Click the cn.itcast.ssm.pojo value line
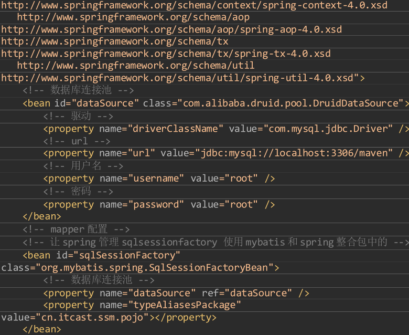Image resolution: width=409 pixels, height=335 pixels. click(109, 318)
